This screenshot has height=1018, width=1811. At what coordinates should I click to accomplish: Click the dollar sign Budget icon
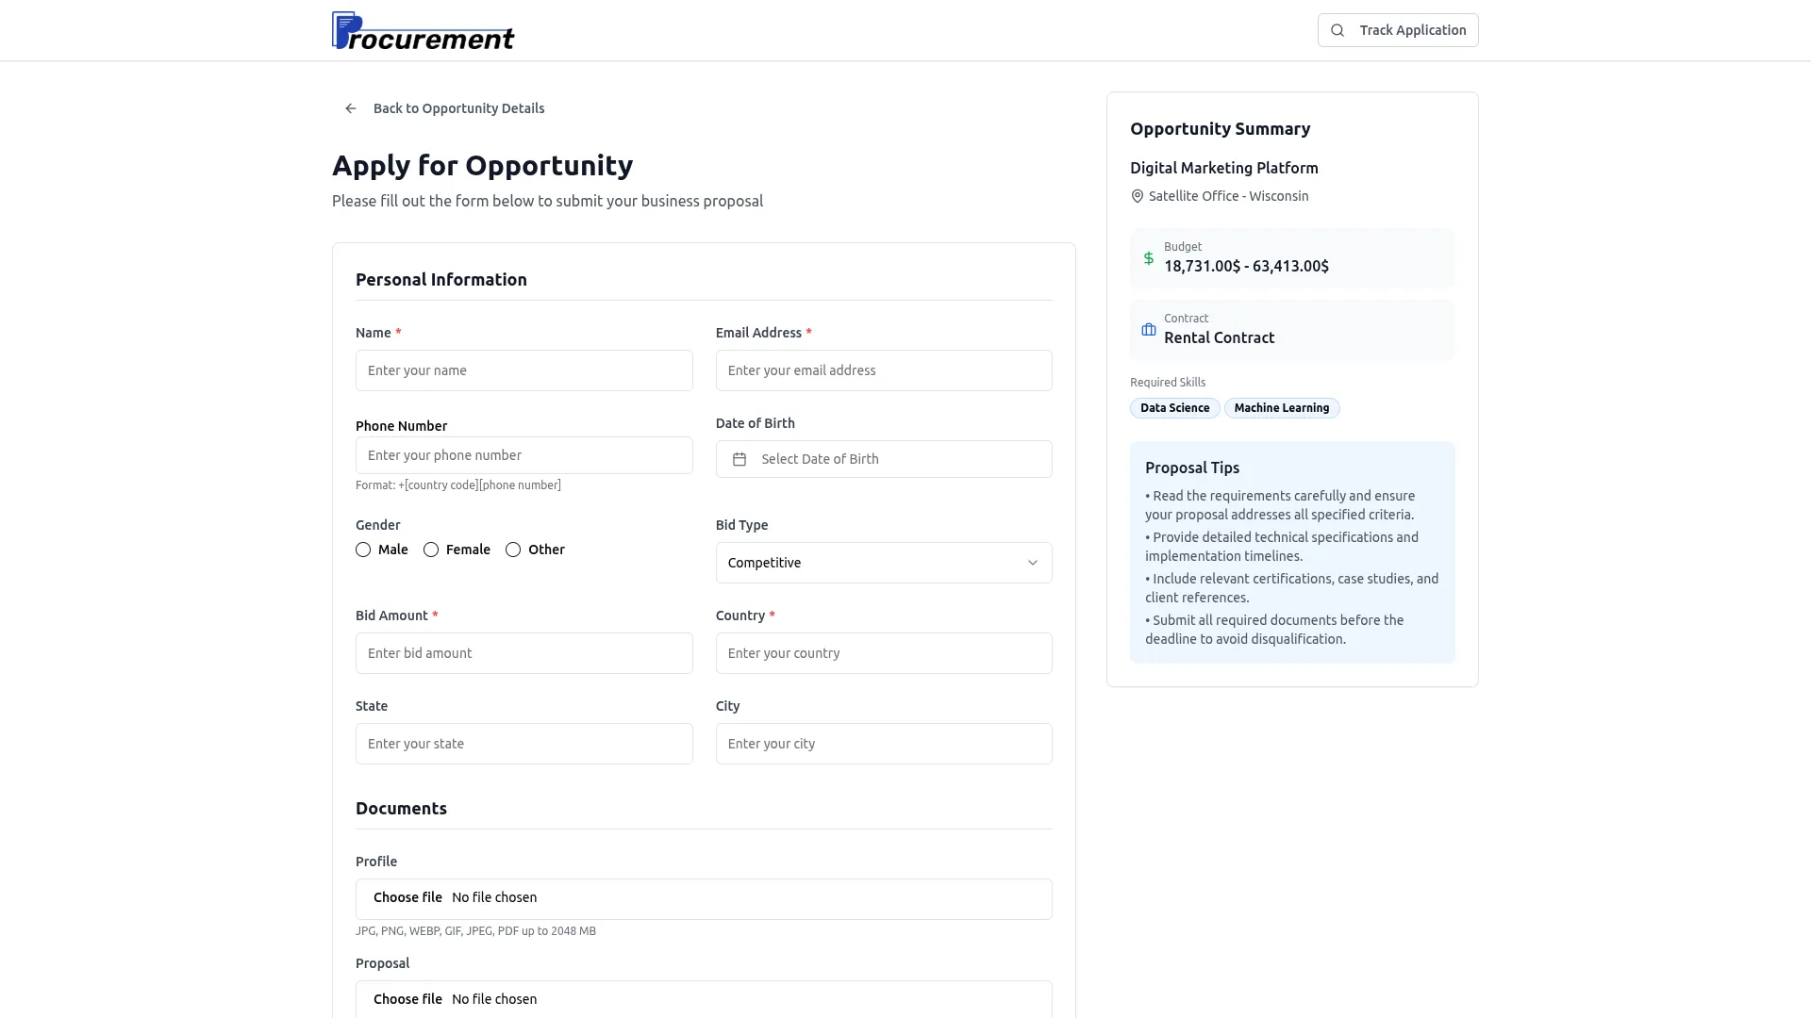[x=1148, y=258]
